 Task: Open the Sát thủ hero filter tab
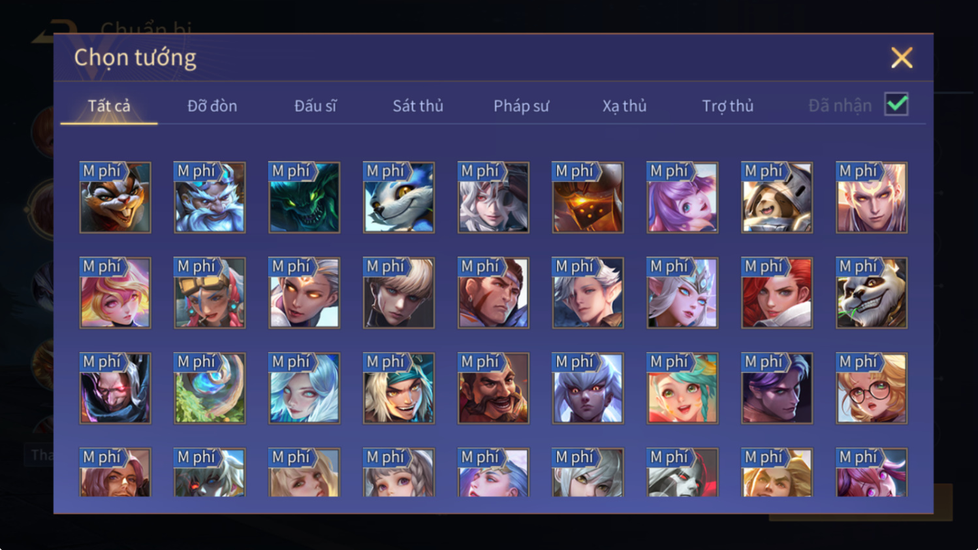click(x=418, y=106)
